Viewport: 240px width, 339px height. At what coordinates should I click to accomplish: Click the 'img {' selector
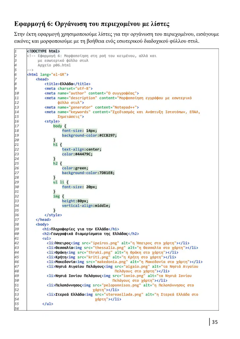59,196
